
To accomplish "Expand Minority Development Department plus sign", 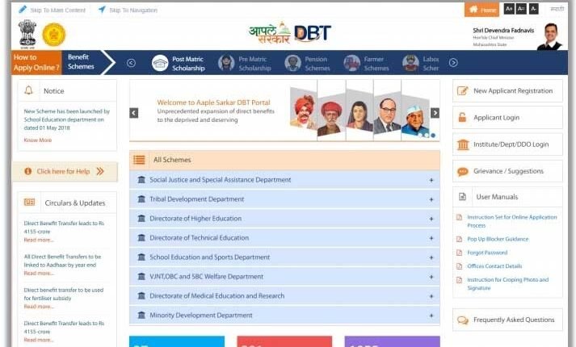I will 431,316.
